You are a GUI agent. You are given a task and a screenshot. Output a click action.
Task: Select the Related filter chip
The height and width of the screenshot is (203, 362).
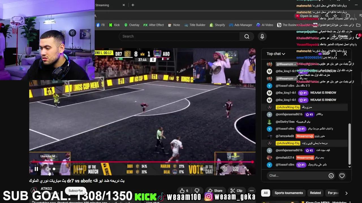click(315, 193)
